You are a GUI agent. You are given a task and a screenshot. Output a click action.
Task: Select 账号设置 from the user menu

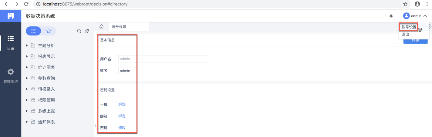pos(409,27)
